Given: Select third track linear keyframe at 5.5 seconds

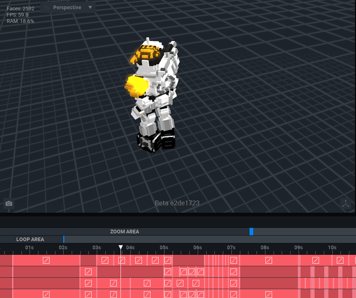Looking at the screenshot, I should (180, 283).
